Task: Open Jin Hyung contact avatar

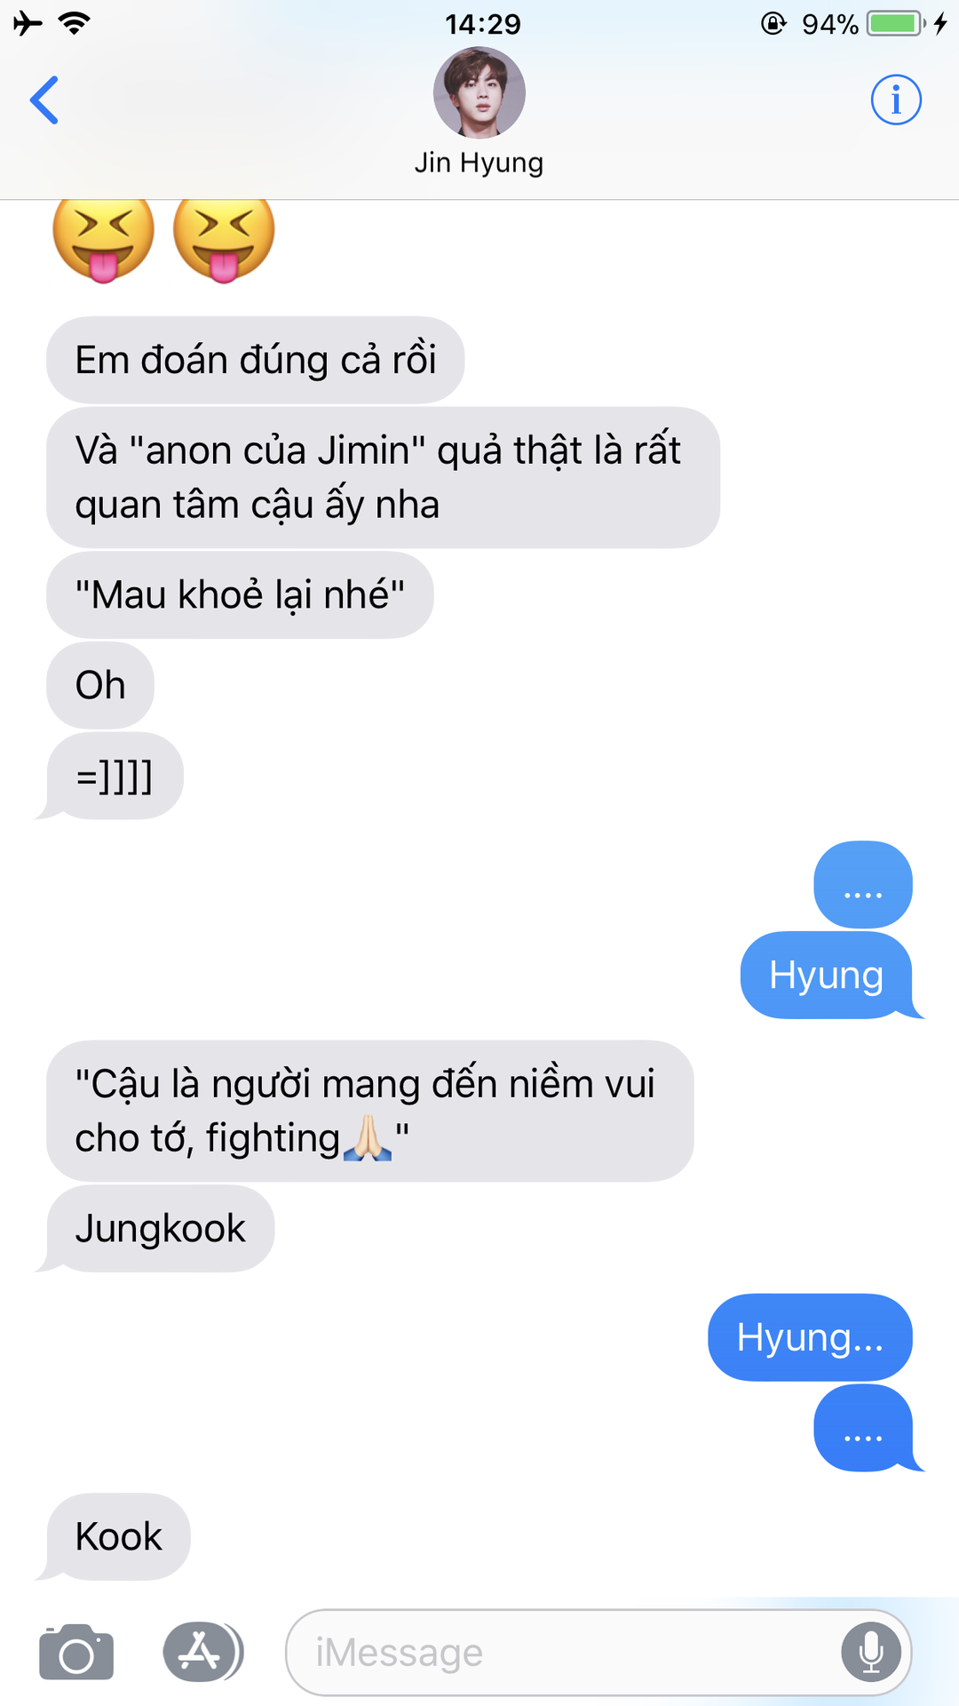Action: click(x=479, y=92)
